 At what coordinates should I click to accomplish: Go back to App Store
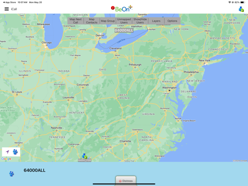click(x=9, y=2)
